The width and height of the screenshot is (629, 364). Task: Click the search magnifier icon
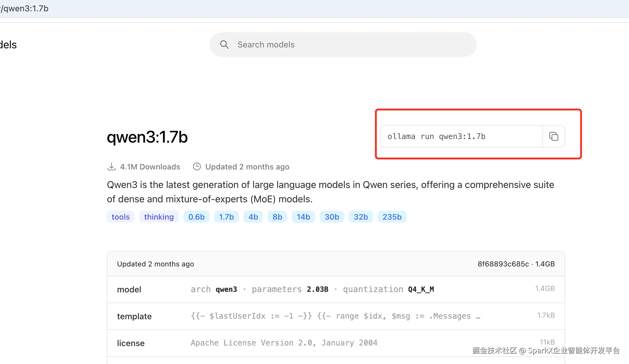click(224, 45)
